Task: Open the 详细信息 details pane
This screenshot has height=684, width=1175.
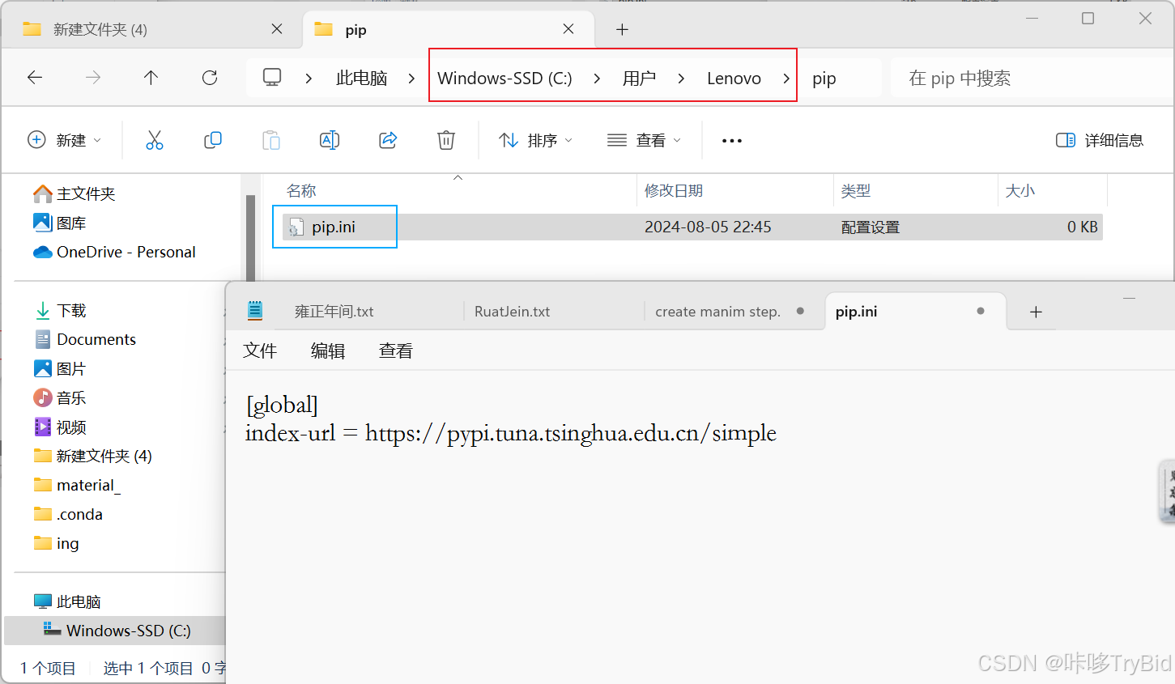Action: pyautogui.click(x=1100, y=140)
